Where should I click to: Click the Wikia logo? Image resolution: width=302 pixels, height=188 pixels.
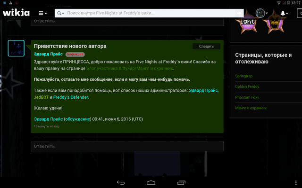point(16,13)
